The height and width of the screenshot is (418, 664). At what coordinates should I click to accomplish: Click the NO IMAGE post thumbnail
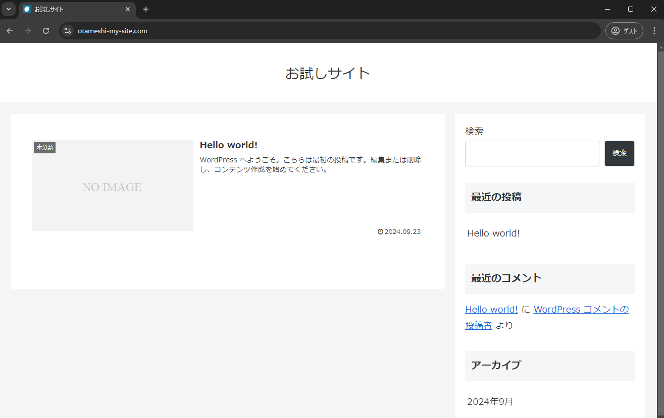tap(112, 186)
